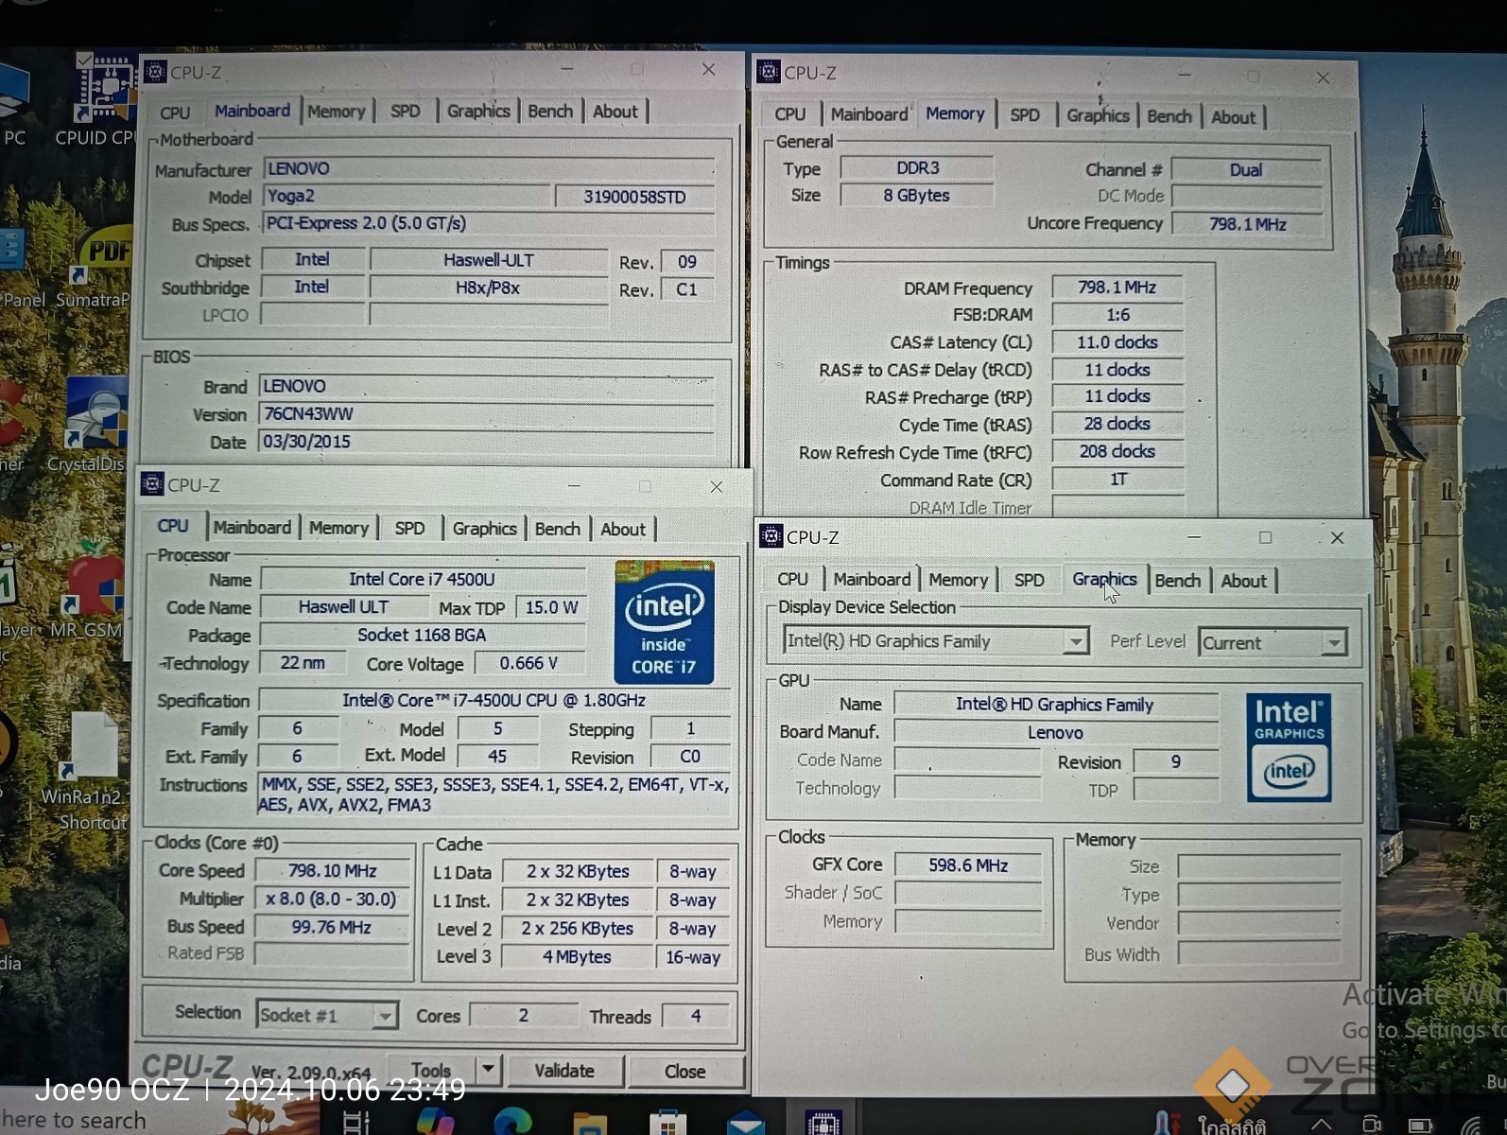Open Microsoft Store from the taskbar
This screenshot has height=1135, width=1507.
[667, 1124]
